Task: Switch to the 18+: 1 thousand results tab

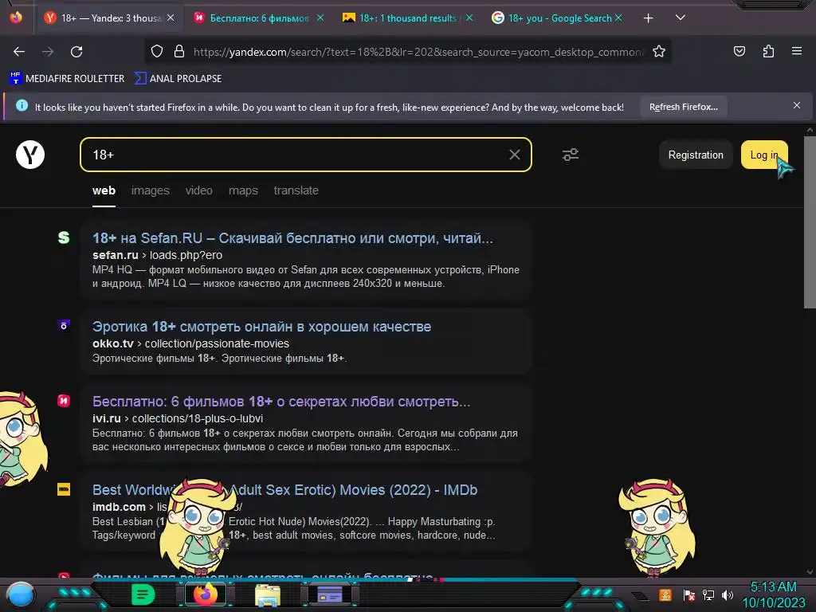Action: click(x=407, y=18)
